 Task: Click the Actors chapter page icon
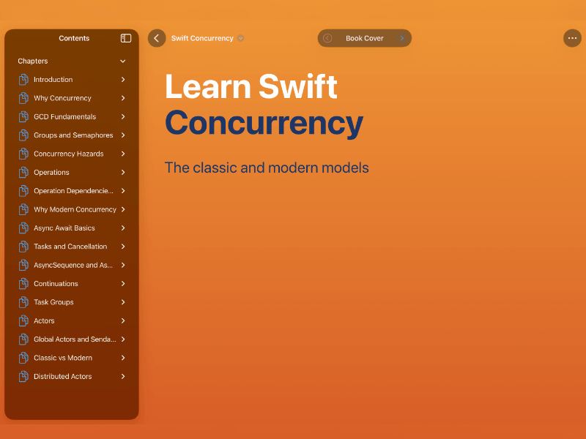[23, 320]
